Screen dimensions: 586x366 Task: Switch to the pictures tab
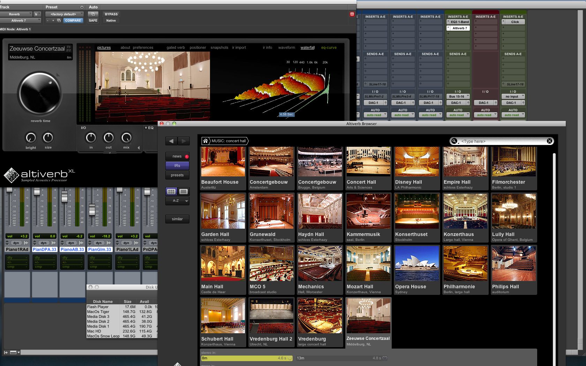click(x=104, y=48)
